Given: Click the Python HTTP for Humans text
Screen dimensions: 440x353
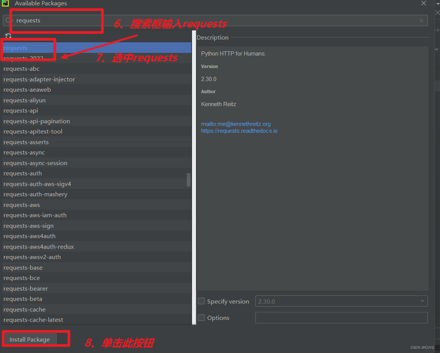Looking at the screenshot, I should tap(234, 54).
